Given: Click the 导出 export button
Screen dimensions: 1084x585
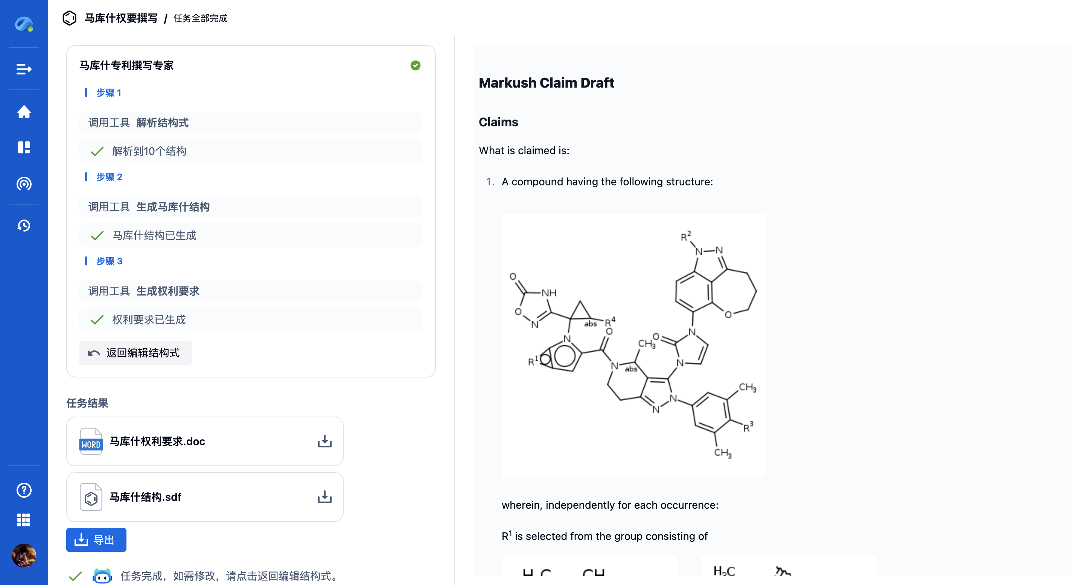Looking at the screenshot, I should (x=96, y=540).
